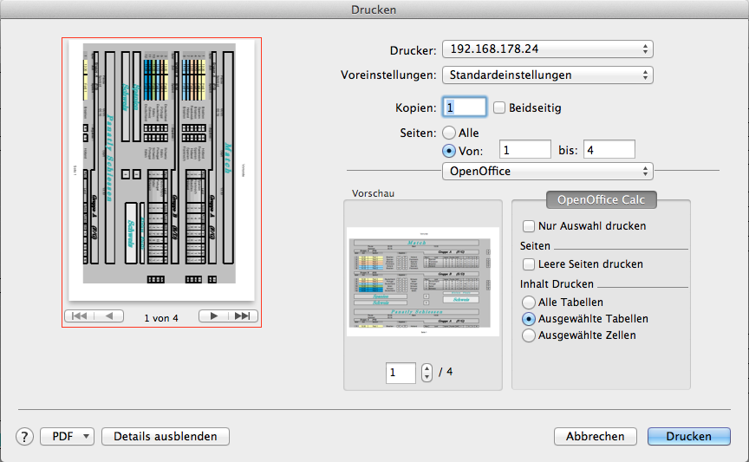The image size is (749, 462).
Task: Go to previous page in preview navigation
Action: 108,316
